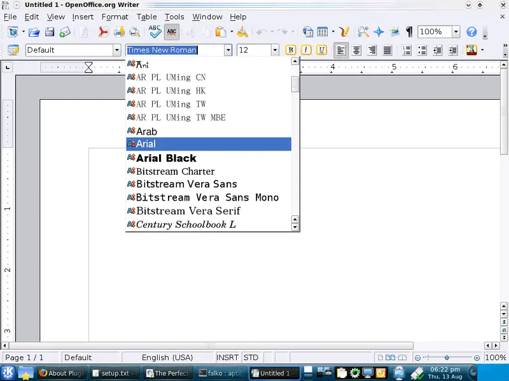The width and height of the screenshot is (509, 381).
Task: Open the Gallery
Action: click(394, 32)
